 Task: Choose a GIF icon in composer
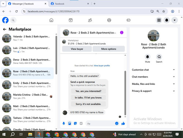click(x=81, y=123)
